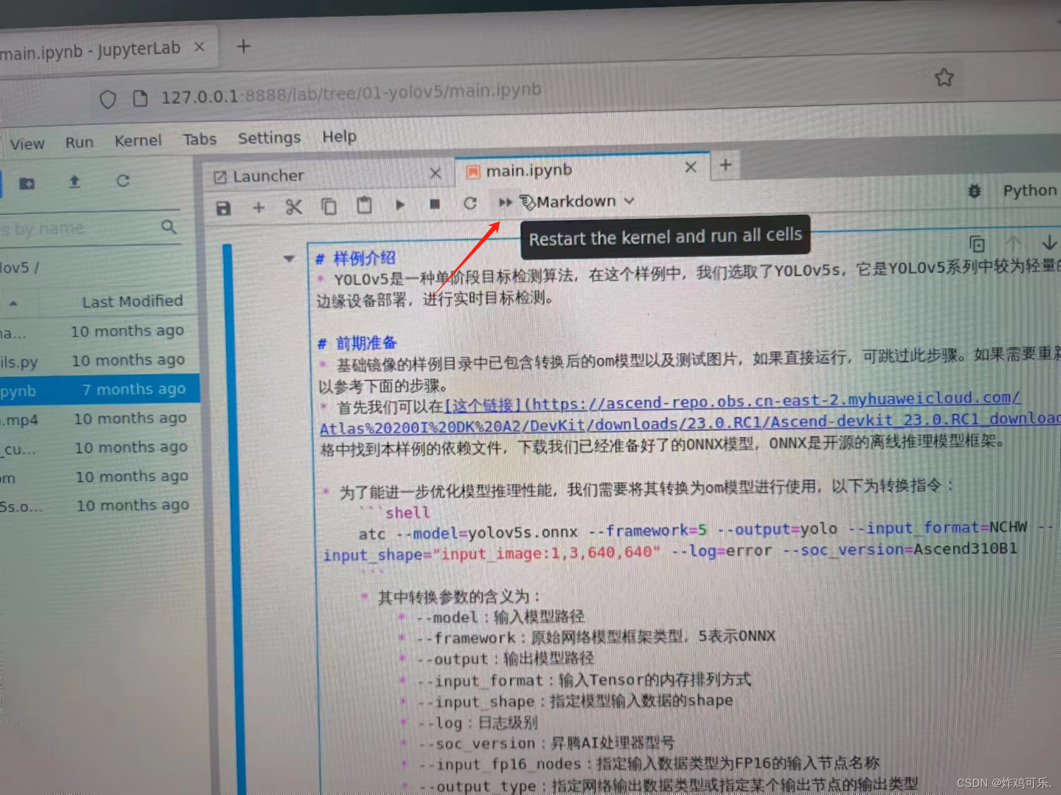Image resolution: width=1061 pixels, height=795 pixels.
Task: Refresh the file browser list
Action: pos(123,180)
